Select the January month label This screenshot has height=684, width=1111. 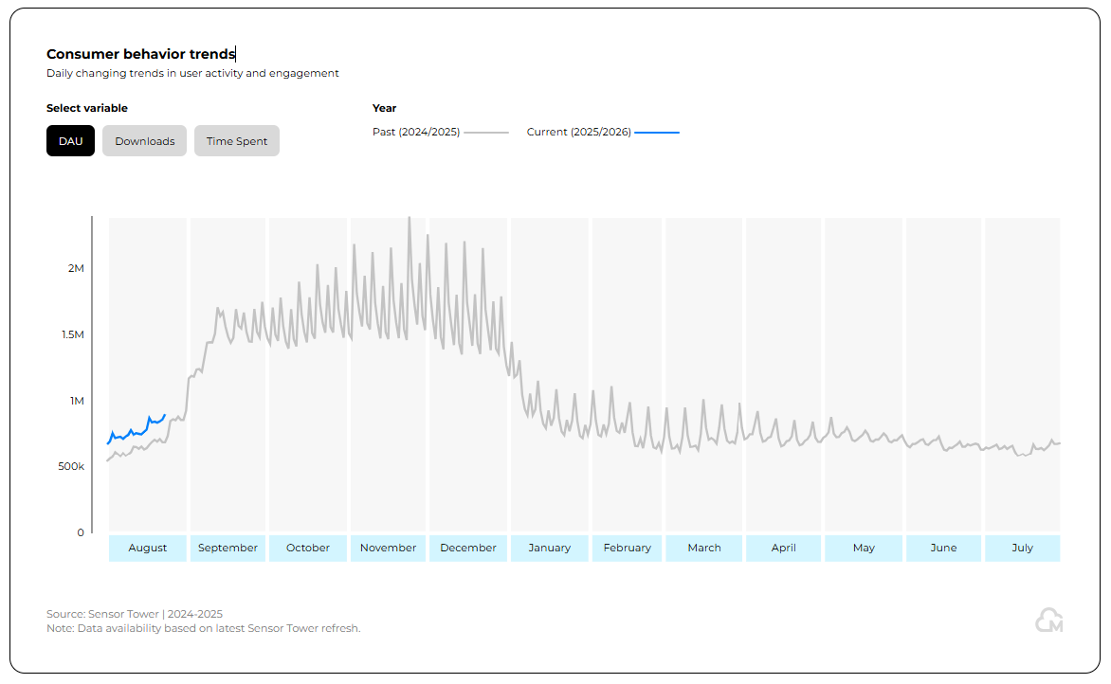549,548
